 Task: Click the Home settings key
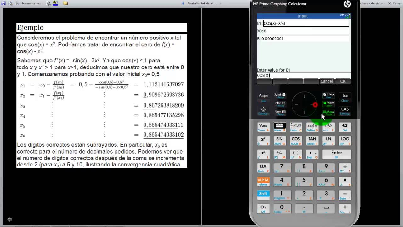[x=264, y=111]
